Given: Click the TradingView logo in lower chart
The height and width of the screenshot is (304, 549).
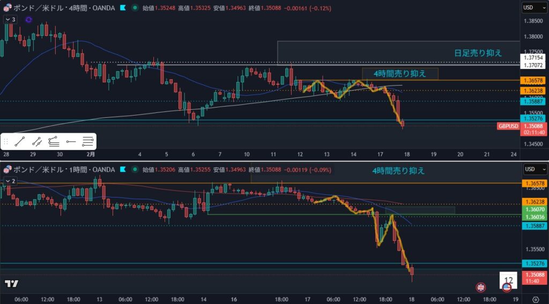Looking at the screenshot, I should click(x=11, y=284).
